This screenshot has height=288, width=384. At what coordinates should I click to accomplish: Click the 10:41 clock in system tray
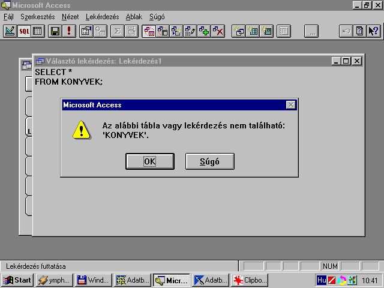(370, 280)
